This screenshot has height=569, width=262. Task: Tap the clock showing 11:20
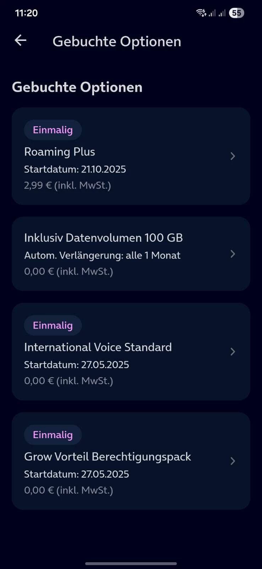tap(26, 13)
